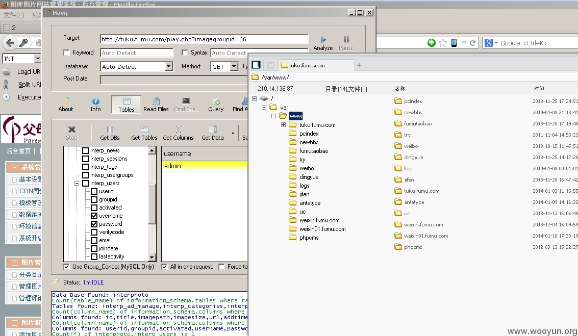
Task: Click Get DBs toolbar icon
Action: point(110,130)
